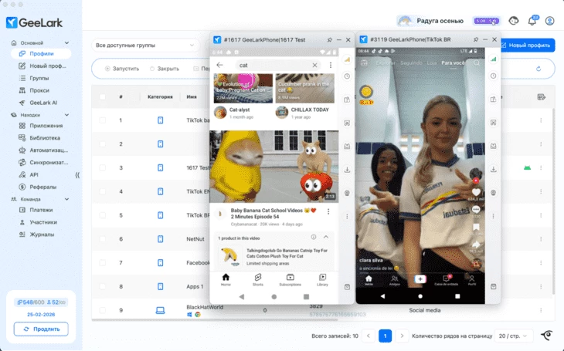Screen dimensions: 564x351
Task: Click Запустить in the batch toolbar
Action: (122, 69)
